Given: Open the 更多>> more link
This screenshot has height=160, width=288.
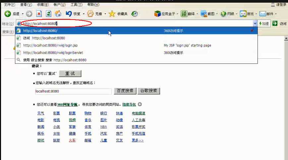Looking at the screenshot, I should (x=138, y=140).
